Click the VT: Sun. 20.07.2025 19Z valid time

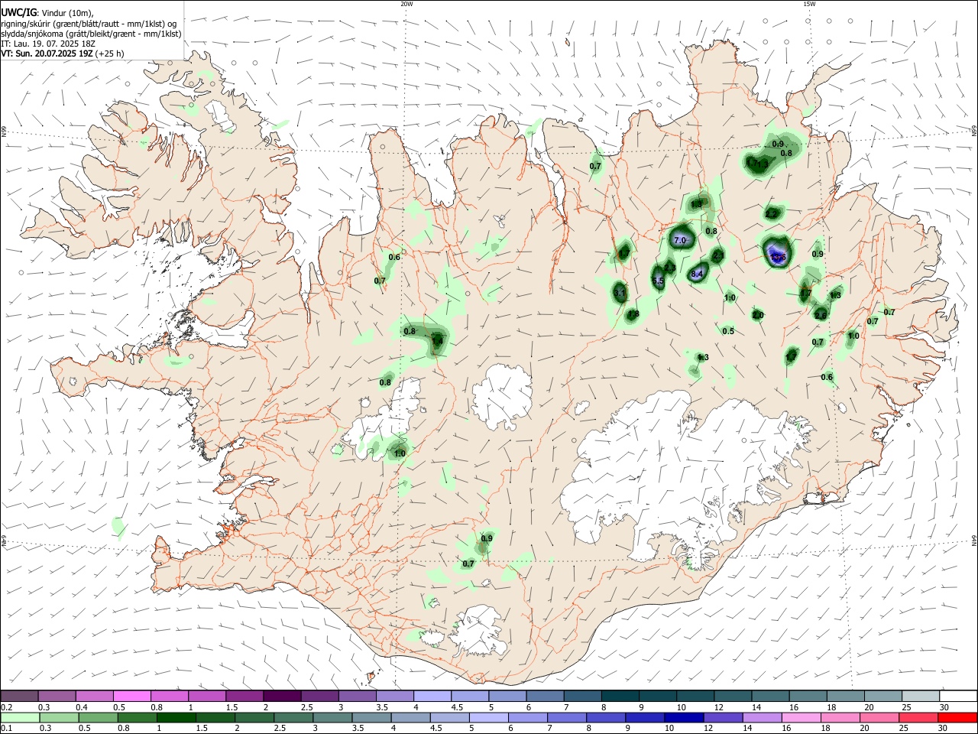pos(63,54)
